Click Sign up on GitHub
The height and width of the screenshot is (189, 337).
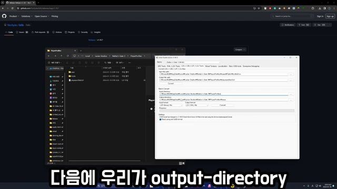click(330, 16)
